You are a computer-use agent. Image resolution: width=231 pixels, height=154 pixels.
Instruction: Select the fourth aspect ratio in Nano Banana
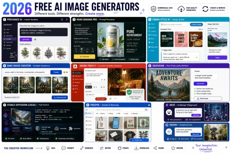click(x=93, y=50)
